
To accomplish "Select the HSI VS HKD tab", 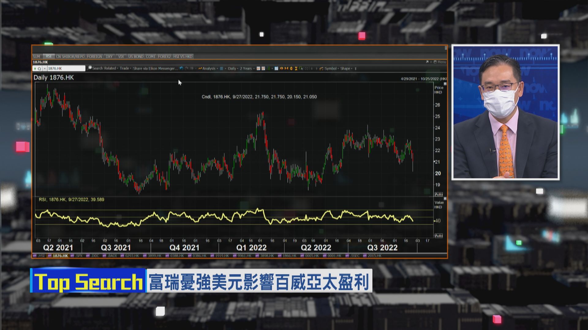I will pyautogui.click(x=183, y=56).
